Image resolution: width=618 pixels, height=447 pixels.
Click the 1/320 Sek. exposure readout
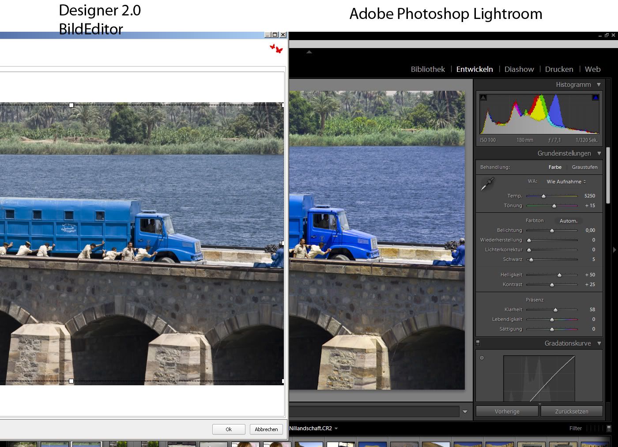tap(587, 140)
